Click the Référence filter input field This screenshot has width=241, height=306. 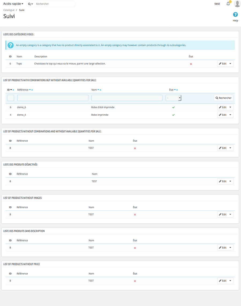click(53, 98)
